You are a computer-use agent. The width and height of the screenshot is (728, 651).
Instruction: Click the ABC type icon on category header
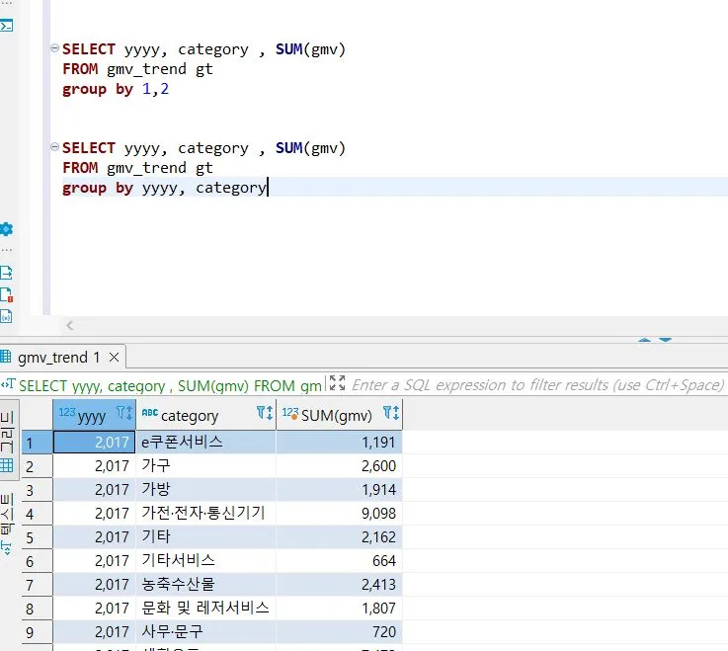(149, 412)
